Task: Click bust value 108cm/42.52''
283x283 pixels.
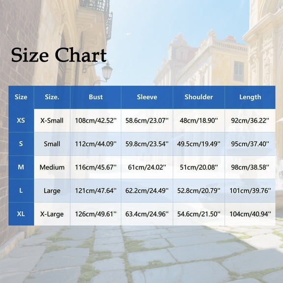Action: [96, 120]
